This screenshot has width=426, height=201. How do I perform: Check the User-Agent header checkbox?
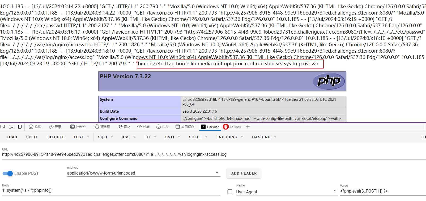coord(230,192)
